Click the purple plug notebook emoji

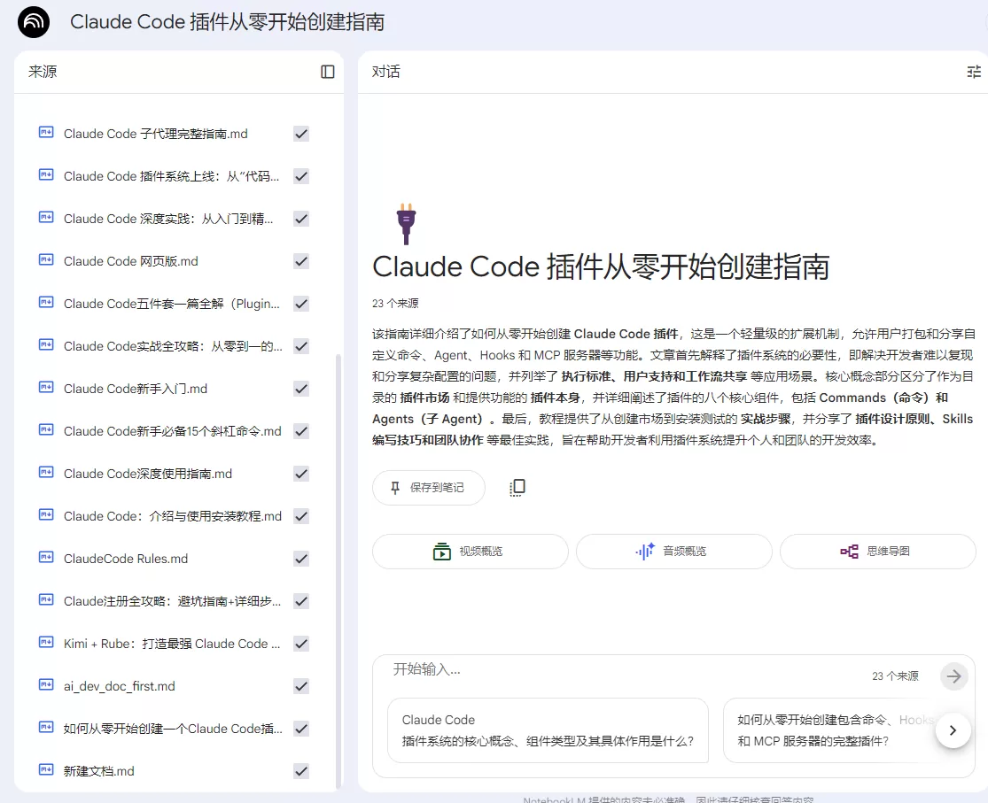click(407, 224)
